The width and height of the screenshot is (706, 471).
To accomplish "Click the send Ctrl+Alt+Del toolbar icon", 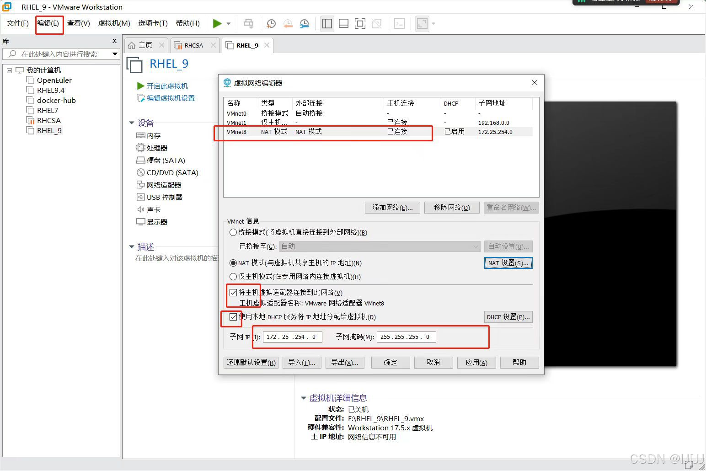I will click(x=249, y=23).
